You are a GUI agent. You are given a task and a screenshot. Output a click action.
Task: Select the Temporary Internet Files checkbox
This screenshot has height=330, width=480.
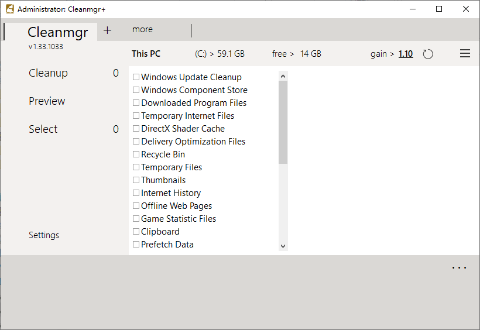136,116
